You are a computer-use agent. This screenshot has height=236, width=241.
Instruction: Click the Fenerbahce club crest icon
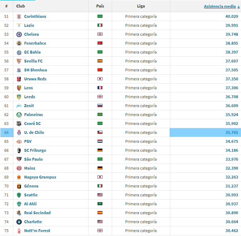click(19, 43)
